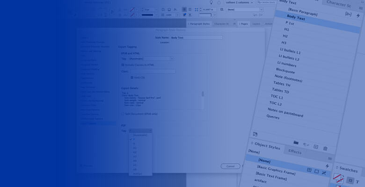The height and width of the screenshot is (187, 365).
Task: Click the share icon in top bar
Action: 219,2
